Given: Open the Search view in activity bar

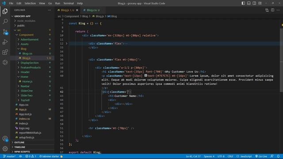Looking at the screenshot, I should [5, 22].
